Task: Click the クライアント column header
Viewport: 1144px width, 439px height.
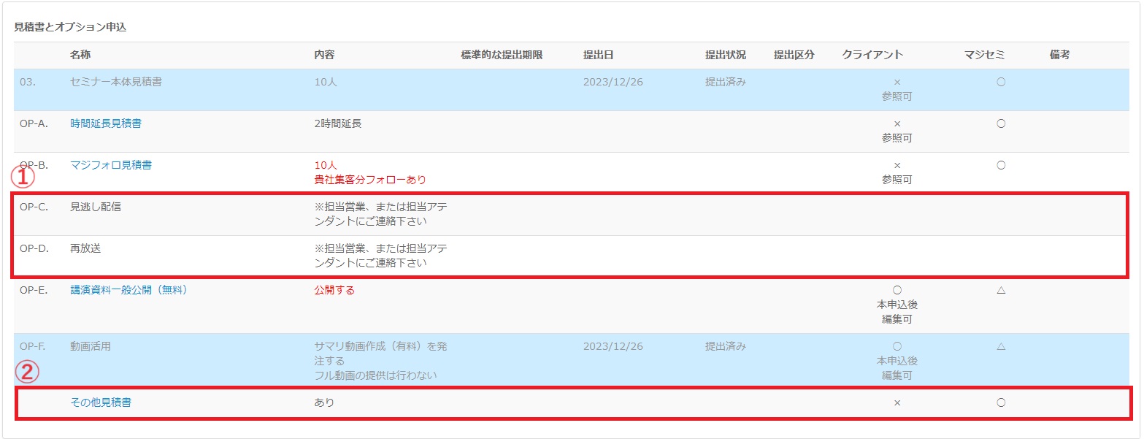Action: click(872, 55)
